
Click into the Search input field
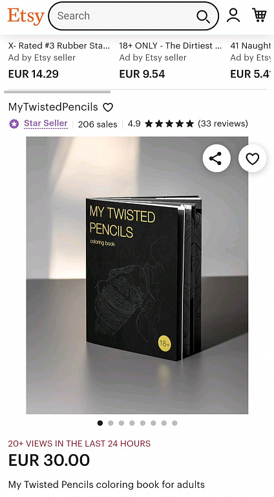tap(123, 16)
